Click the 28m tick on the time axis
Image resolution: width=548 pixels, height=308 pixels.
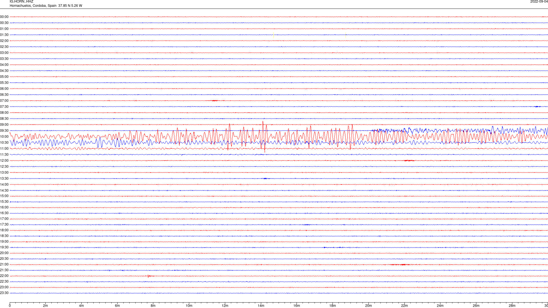(x=512, y=306)
